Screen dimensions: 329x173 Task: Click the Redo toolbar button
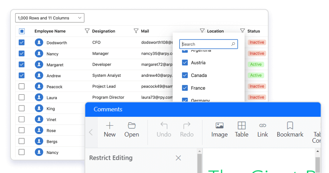click(x=187, y=125)
